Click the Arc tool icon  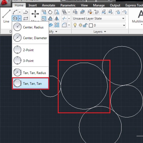15,12
